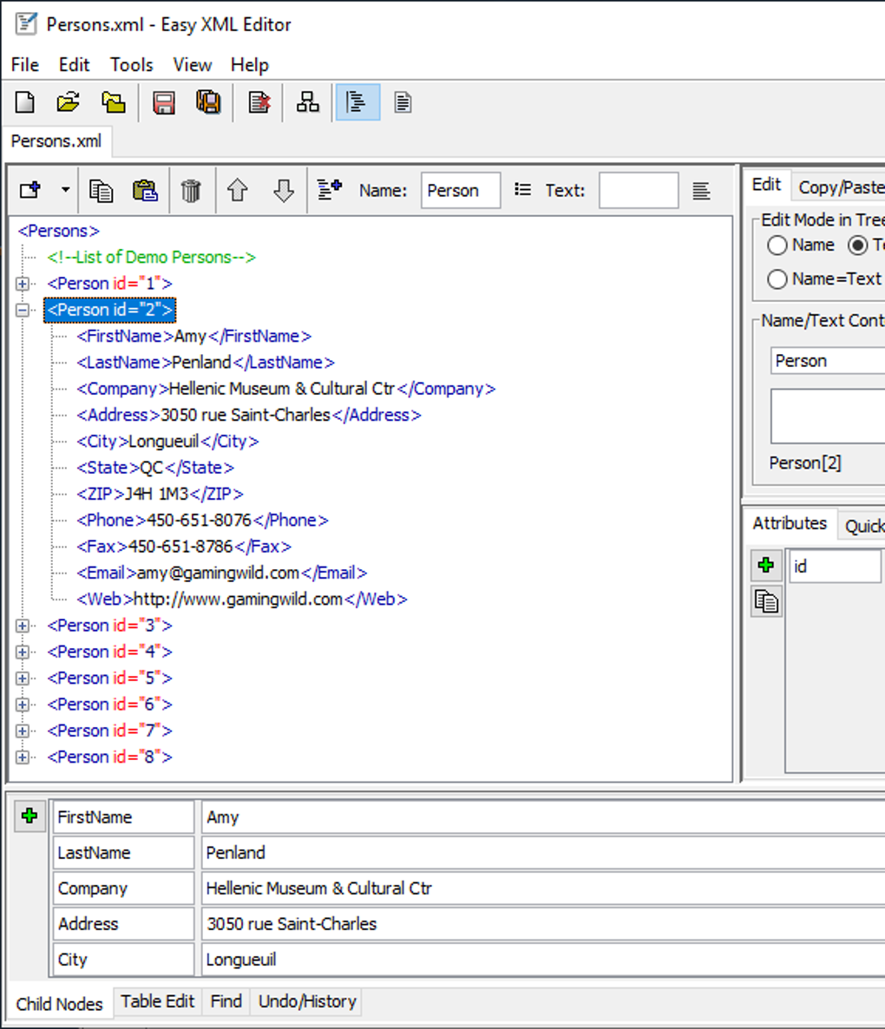
Task: Move node down with the down arrow
Action: coord(284,191)
